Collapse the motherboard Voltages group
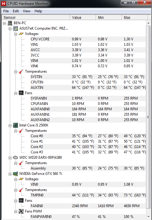The width and height of the screenshot is (152, 220). pyautogui.click(x=16, y=34)
